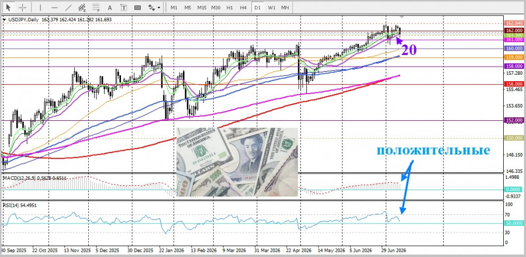Click the 9 Mar 2026 date label
Viewport: 526px width, 257px height.
234,251
